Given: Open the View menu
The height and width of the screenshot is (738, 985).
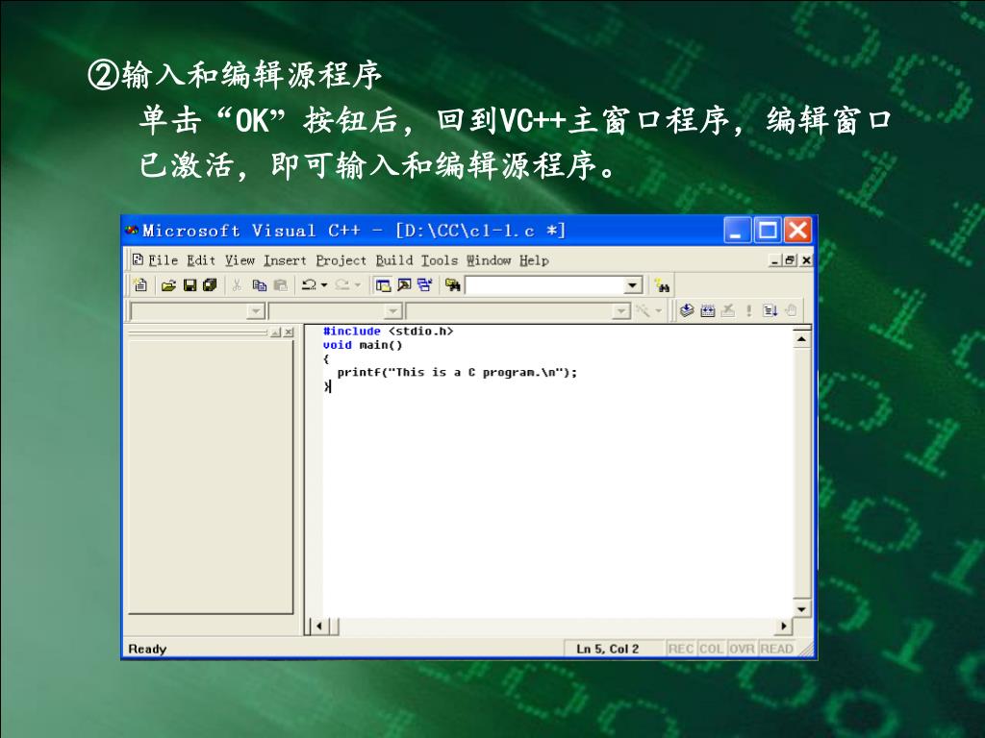Looking at the screenshot, I should tap(240, 259).
